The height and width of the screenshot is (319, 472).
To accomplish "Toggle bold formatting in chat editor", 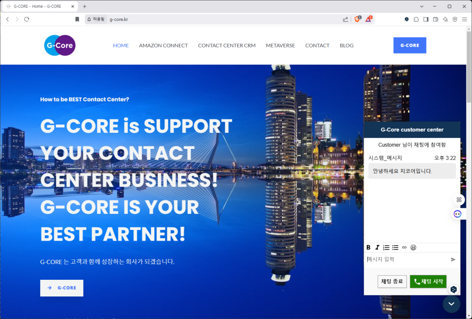I will (x=368, y=248).
